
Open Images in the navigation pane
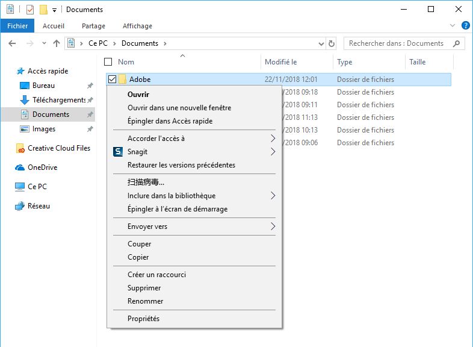44,129
